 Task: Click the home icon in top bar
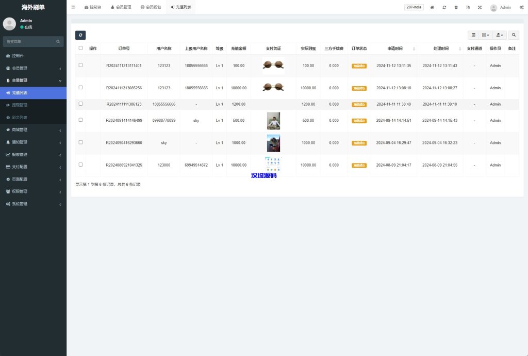pos(432,7)
